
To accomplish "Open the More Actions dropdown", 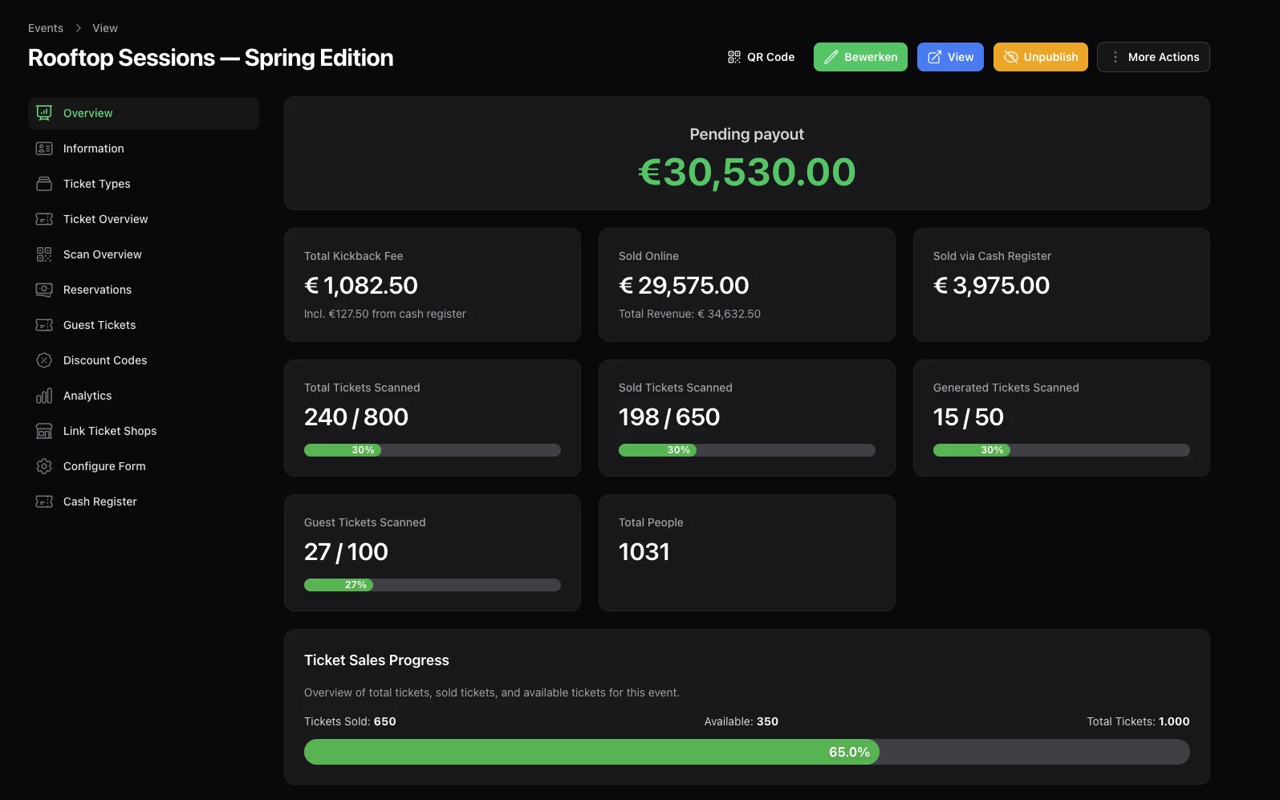I will [1153, 57].
